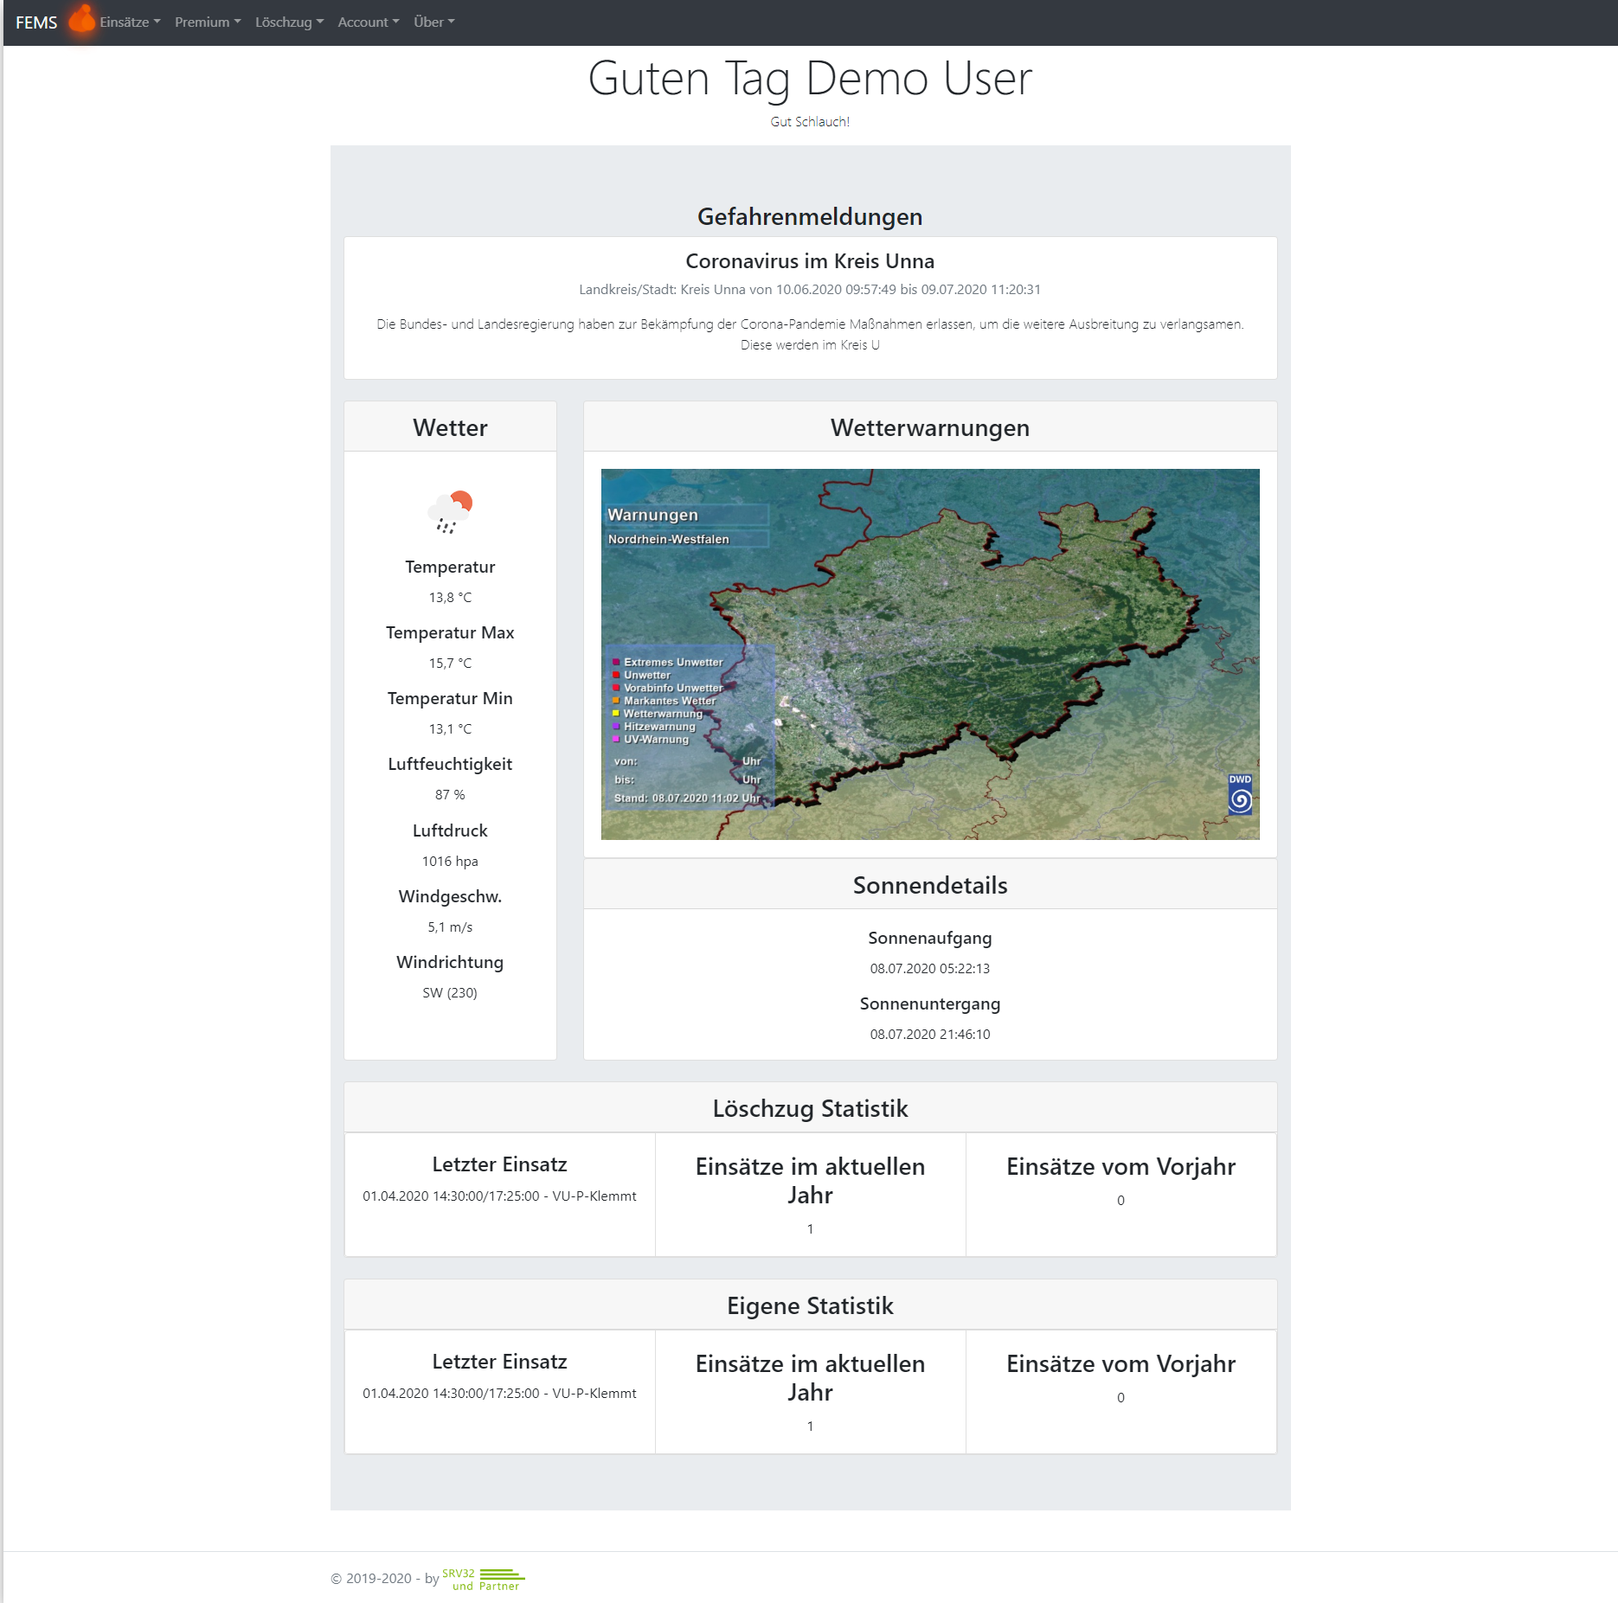Expand the Account dropdown menu
Image resolution: width=1618 pixels, height=1603 pixels.
coord(369,22)
